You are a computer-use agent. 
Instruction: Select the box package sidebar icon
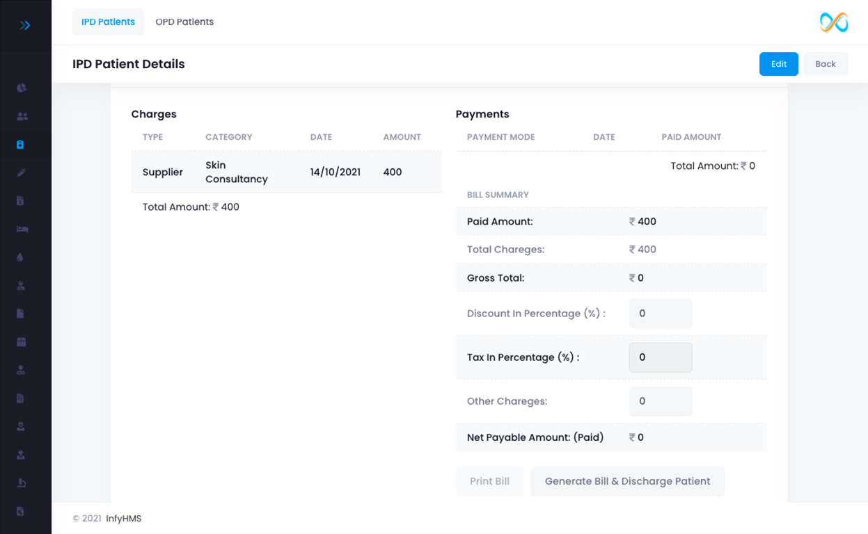coord(21,342)
